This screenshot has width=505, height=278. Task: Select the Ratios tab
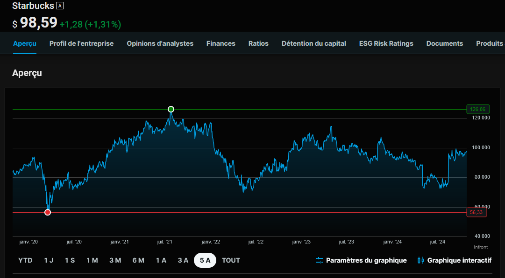click(259, 43)
